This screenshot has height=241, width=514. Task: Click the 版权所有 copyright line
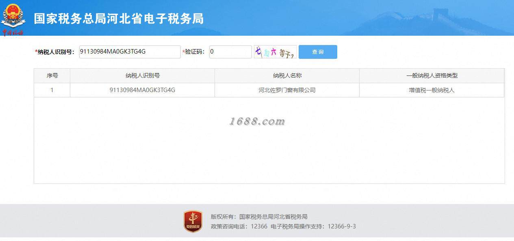[259, 217]
